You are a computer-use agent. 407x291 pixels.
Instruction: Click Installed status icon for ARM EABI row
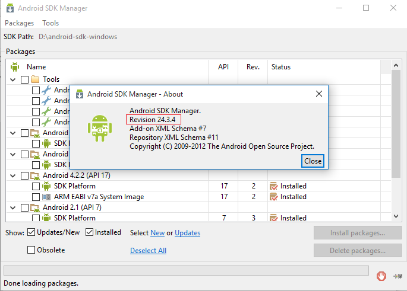274,197
